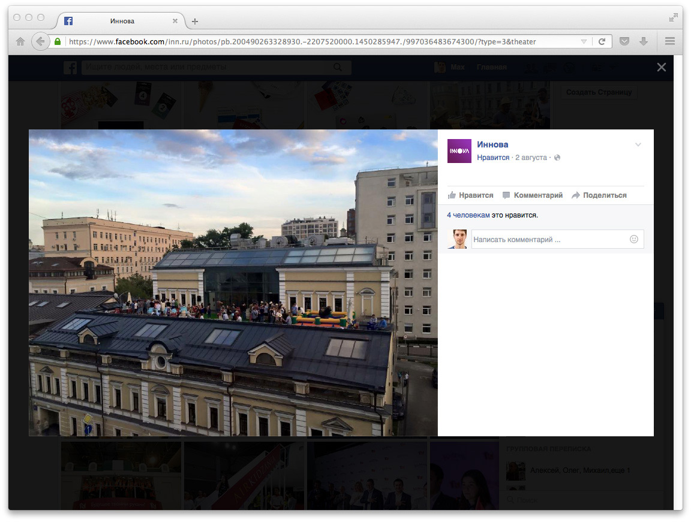The image size is (691, 522).
Task: Open the emoji picker in the comment box
Action: [x=634, y=239]
